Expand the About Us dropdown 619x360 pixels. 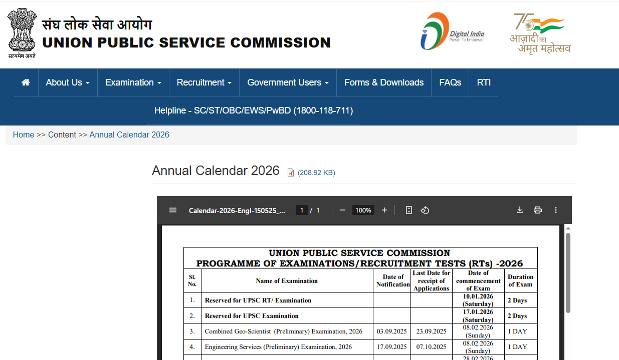(x=68, y=82)
